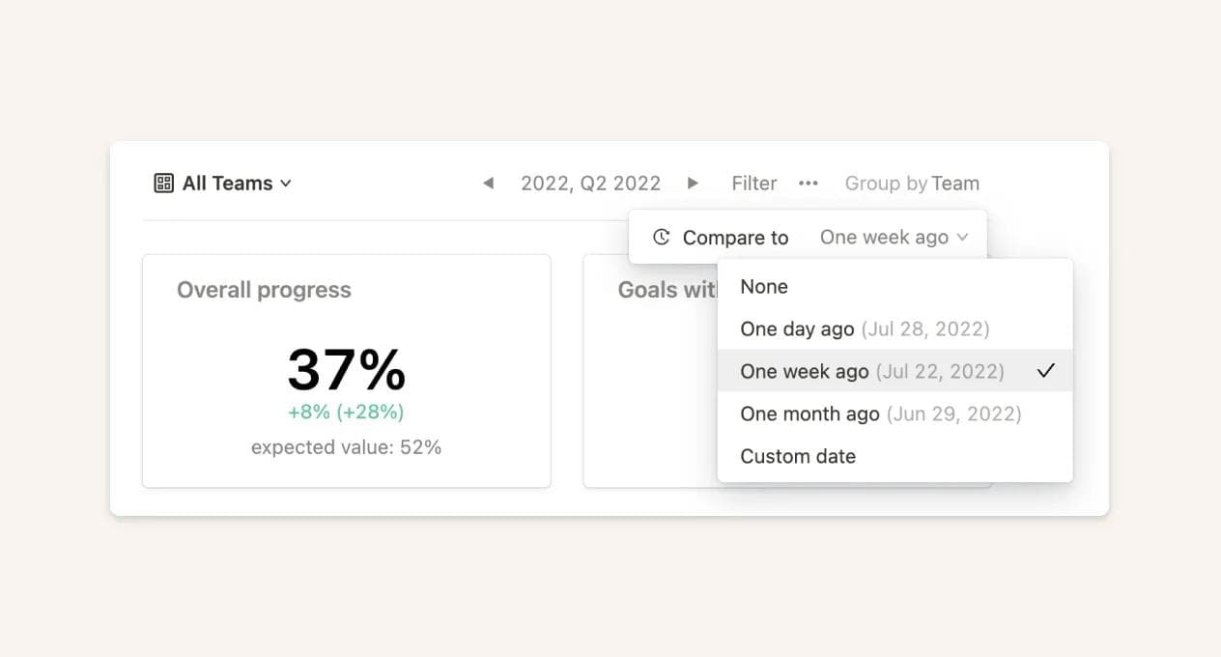
Task: Click the previous period arrow icon
Action: pos(488,183)
